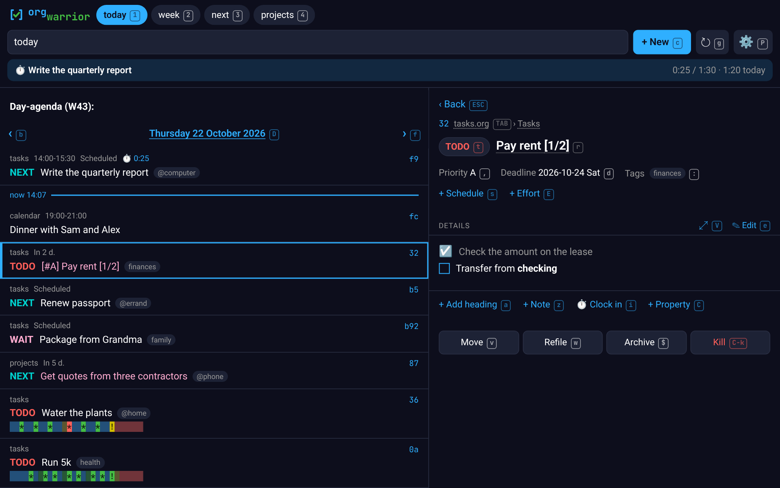Image resolution: width=780 pixels, height=488 pixels.
Task: Click + Effort link
Action: (x=524, y=194)
